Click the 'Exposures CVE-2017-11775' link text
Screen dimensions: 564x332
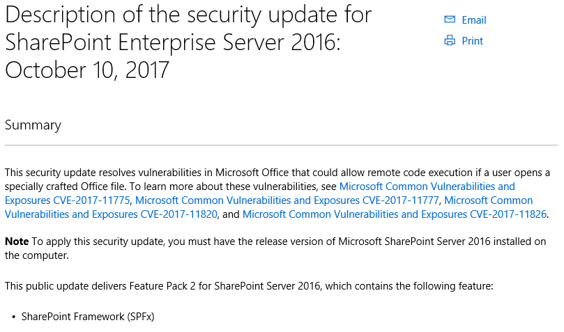point(67,200)
